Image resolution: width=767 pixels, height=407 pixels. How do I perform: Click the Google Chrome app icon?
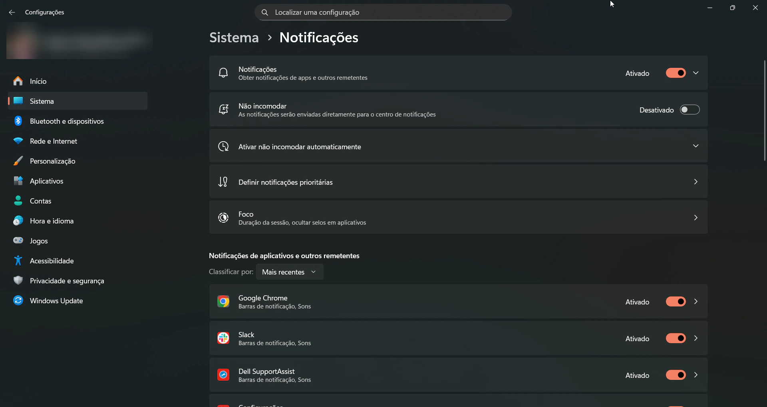(223, 301)
